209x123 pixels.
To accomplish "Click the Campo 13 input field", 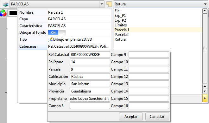I will (x=149, y=84).
